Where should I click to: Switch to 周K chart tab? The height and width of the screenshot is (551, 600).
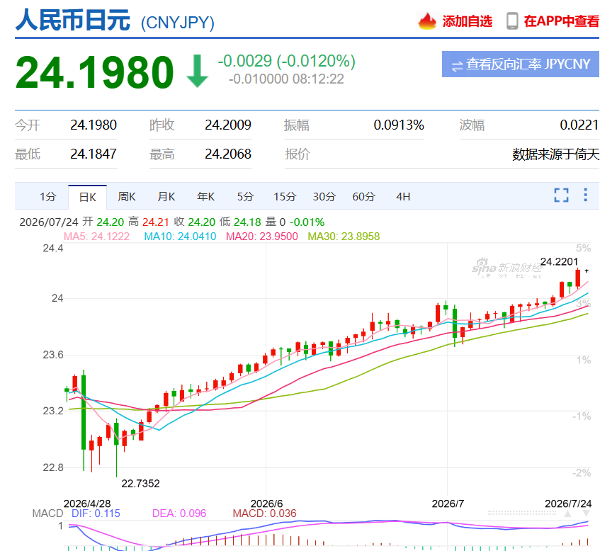tap(127, 197)
